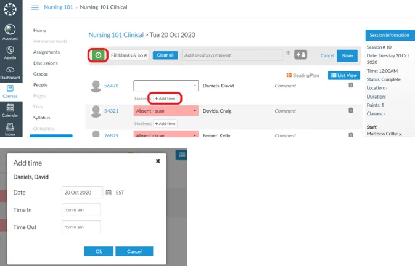Close the Add time dialog

tap(158, 161)
